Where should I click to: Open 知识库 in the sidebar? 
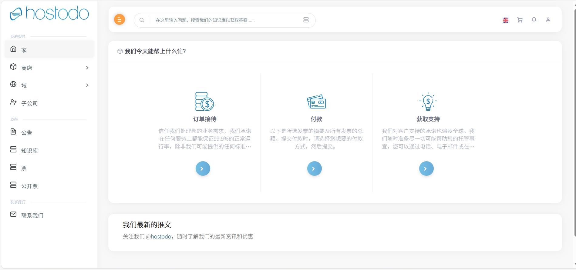[x=29, y=151]
